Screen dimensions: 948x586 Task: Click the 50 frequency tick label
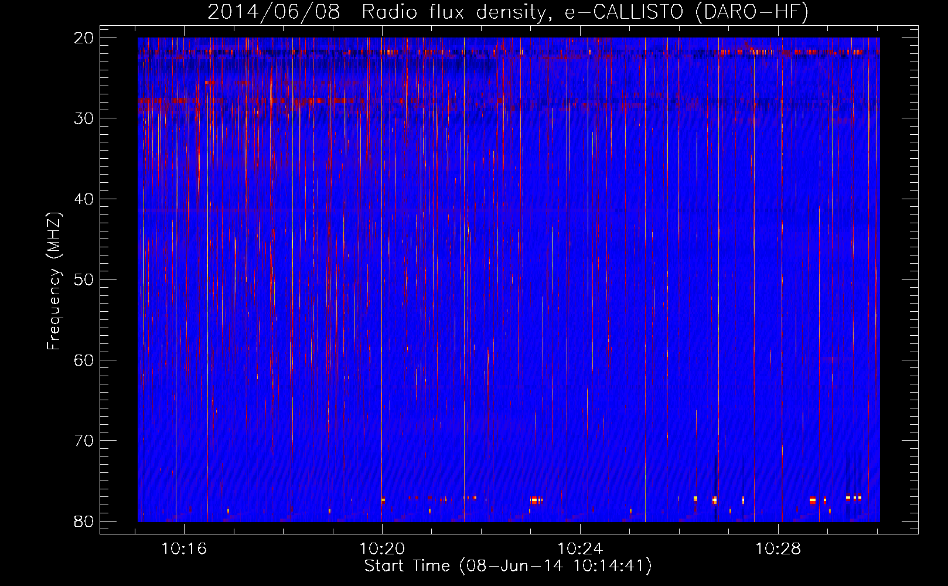84,280
